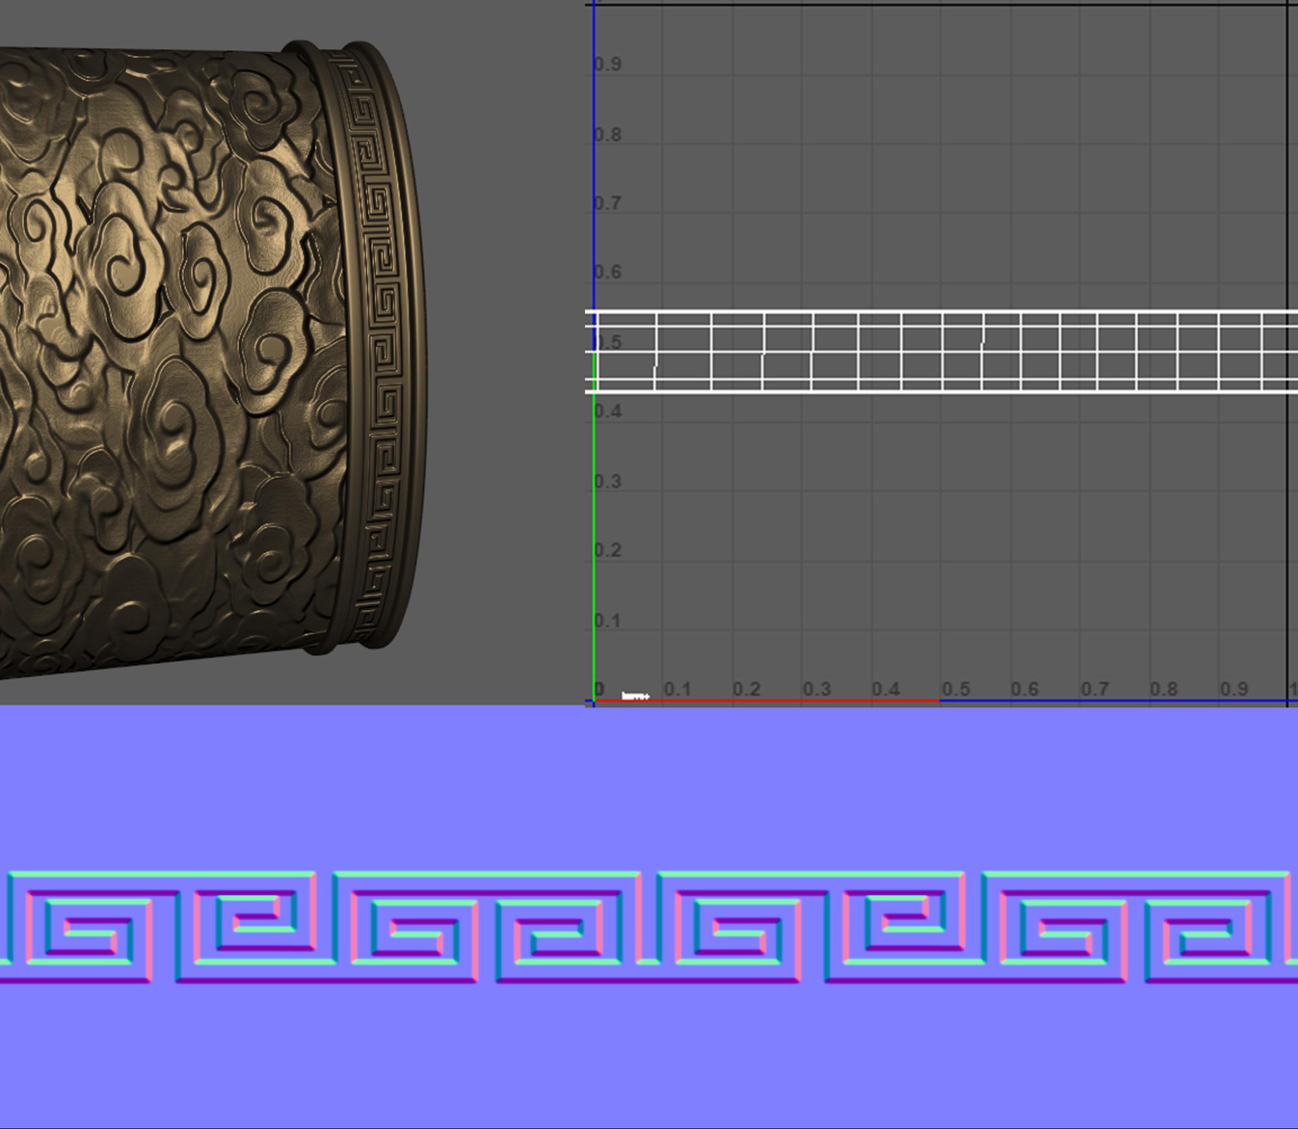Click the 0.5 label on horizontal U axis
Screen dimensions: 1298x1129
tap(955, 689)
